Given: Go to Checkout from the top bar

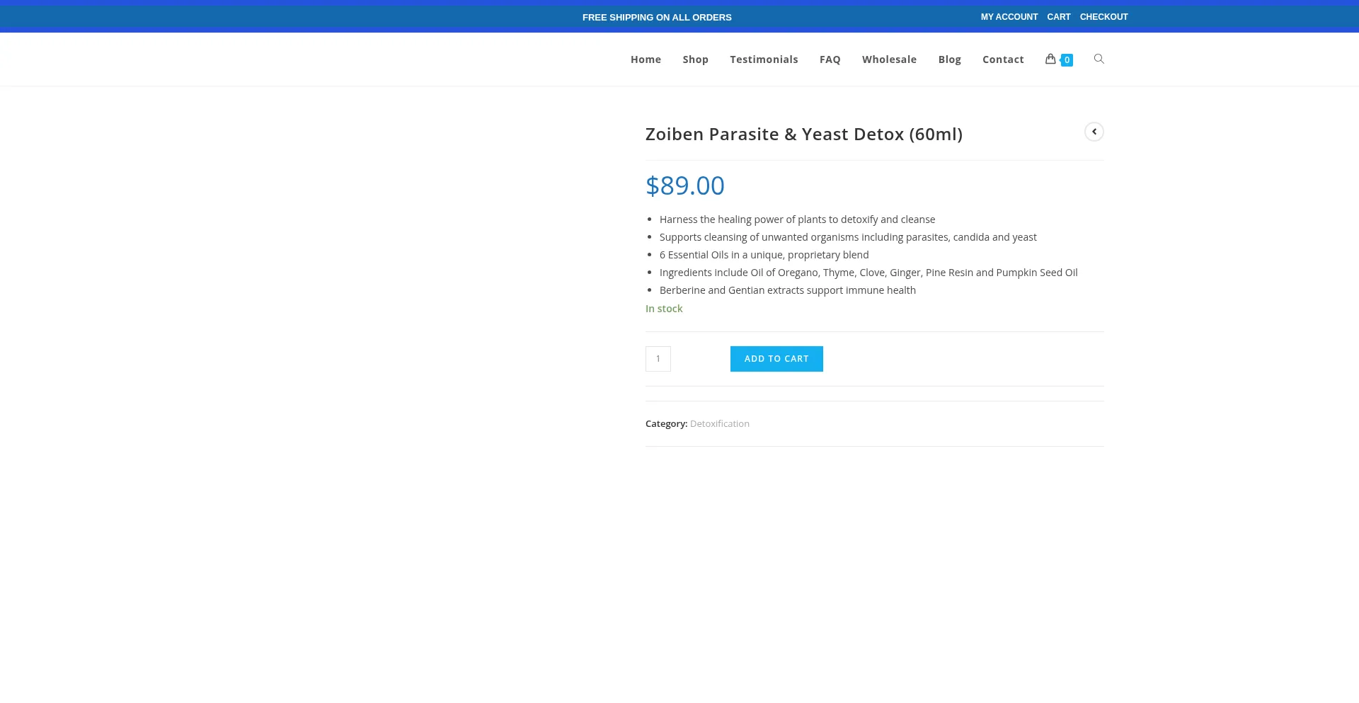Looking at the screenshot, I should point(1103,17).
